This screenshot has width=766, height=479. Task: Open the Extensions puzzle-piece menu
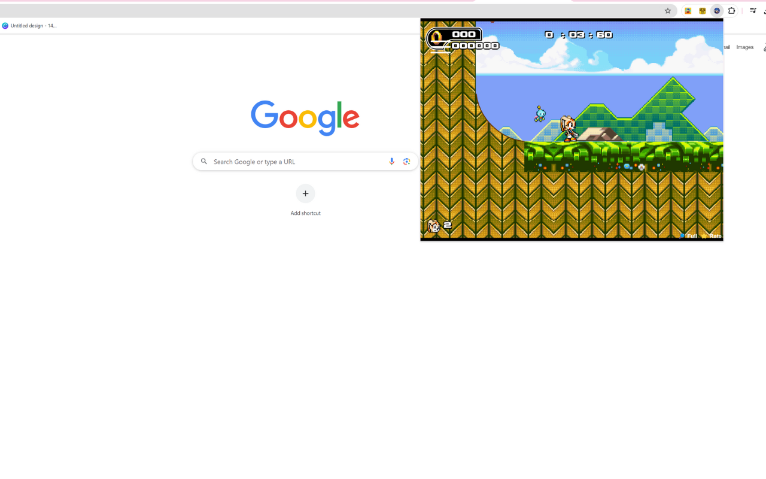(731, 11)
